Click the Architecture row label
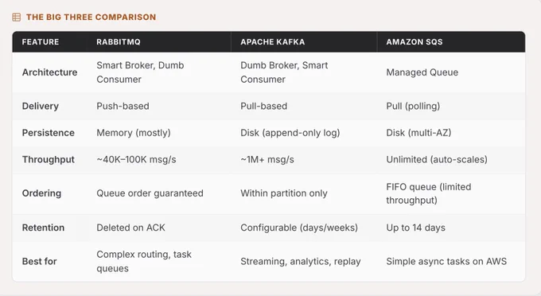This screenshot has width=541, height=296. [49, 72]
